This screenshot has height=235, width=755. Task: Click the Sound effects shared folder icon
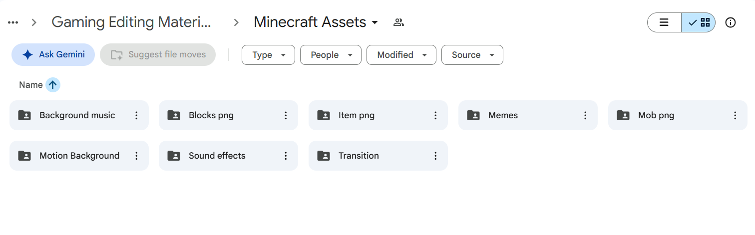click(x=174, y=156)
